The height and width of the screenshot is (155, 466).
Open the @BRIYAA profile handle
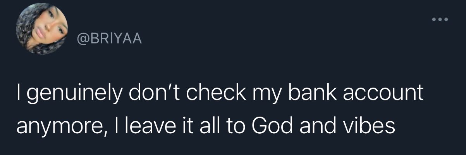pyautogui.click(x=110, y=39)
